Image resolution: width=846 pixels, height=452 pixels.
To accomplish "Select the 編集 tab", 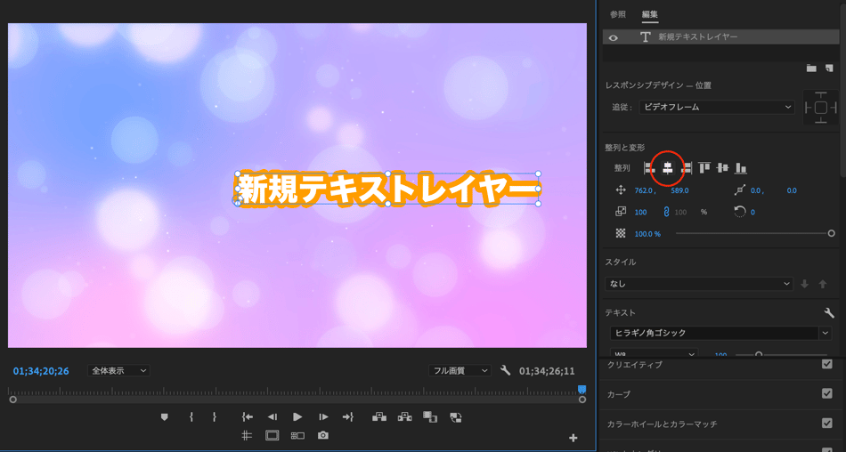I will [x=650, y=14].
